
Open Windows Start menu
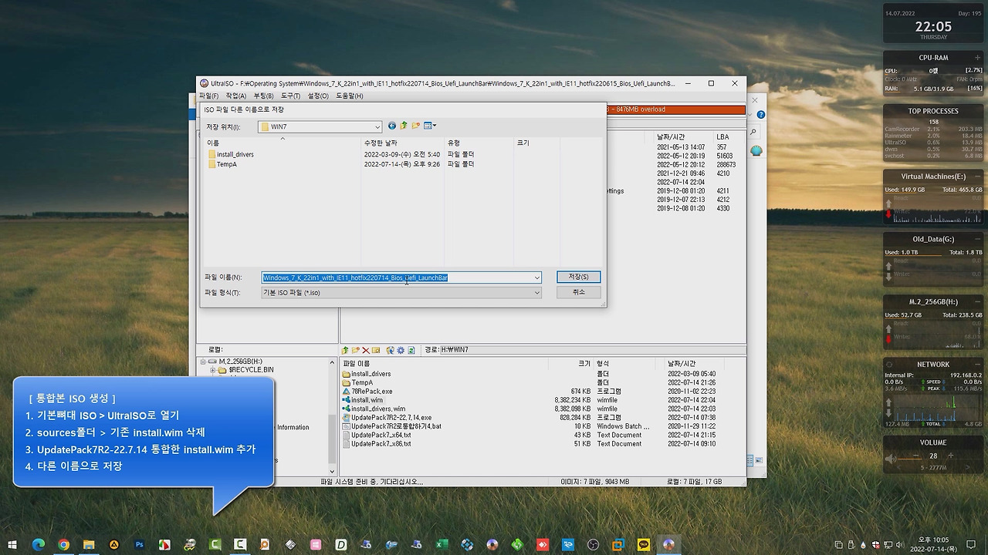pyautogui.click(x=12, y=544)
